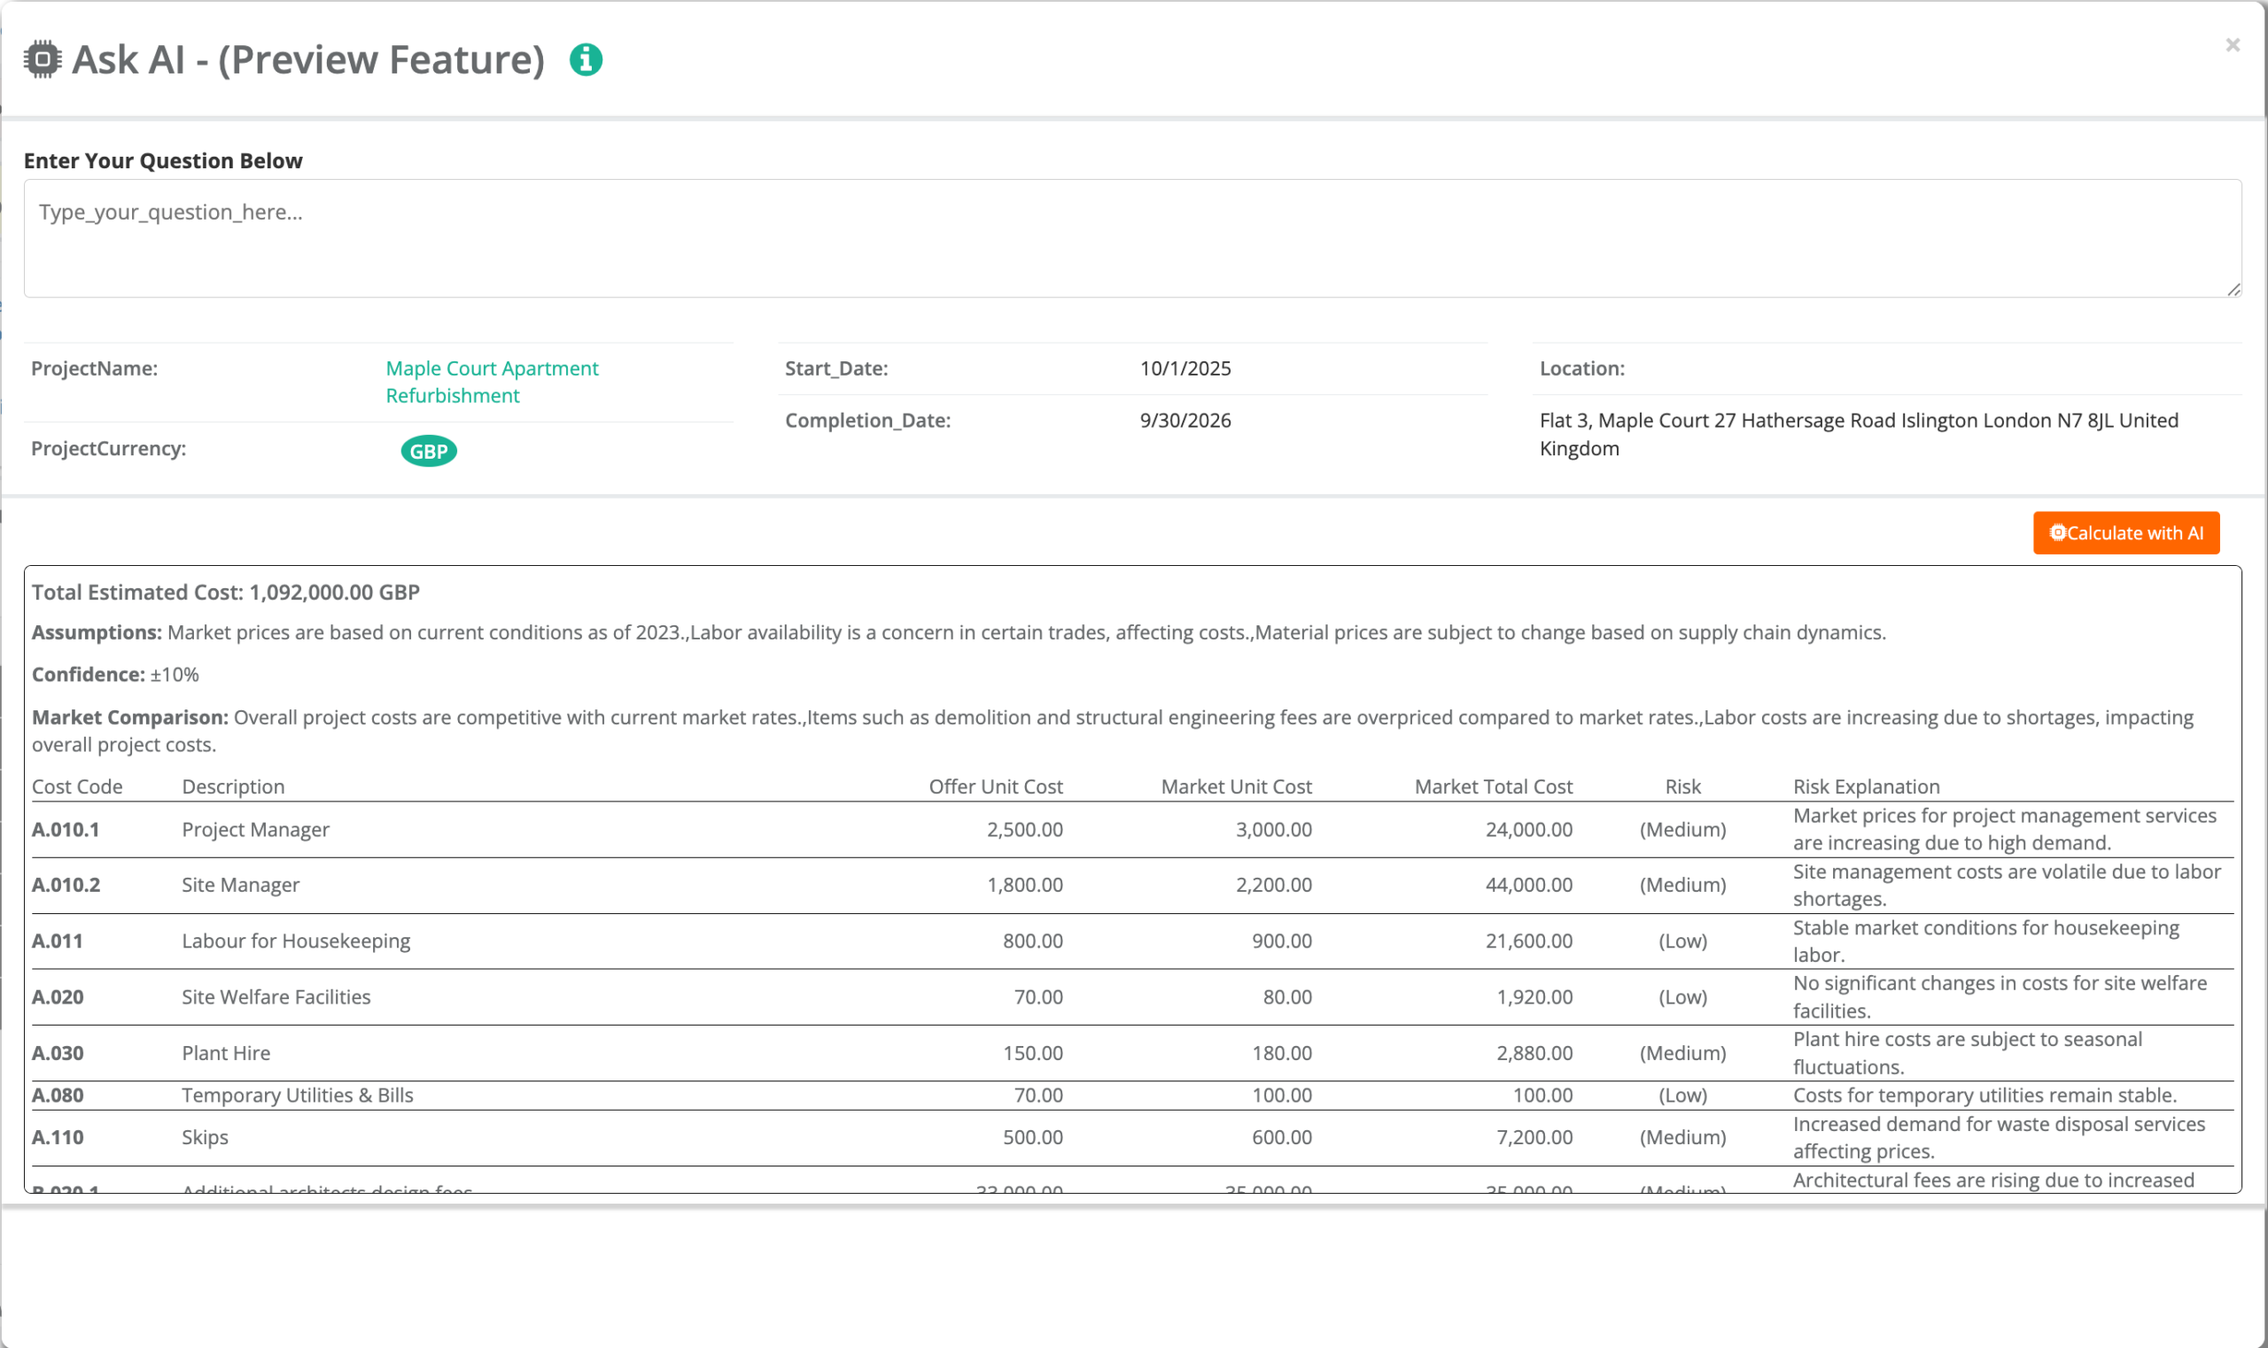Click the GBP currency badge
This screenshot has height=1348, width=2268.
428,452
